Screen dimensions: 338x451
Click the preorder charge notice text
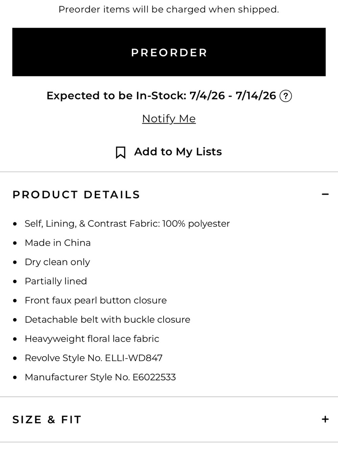point(169,9)
